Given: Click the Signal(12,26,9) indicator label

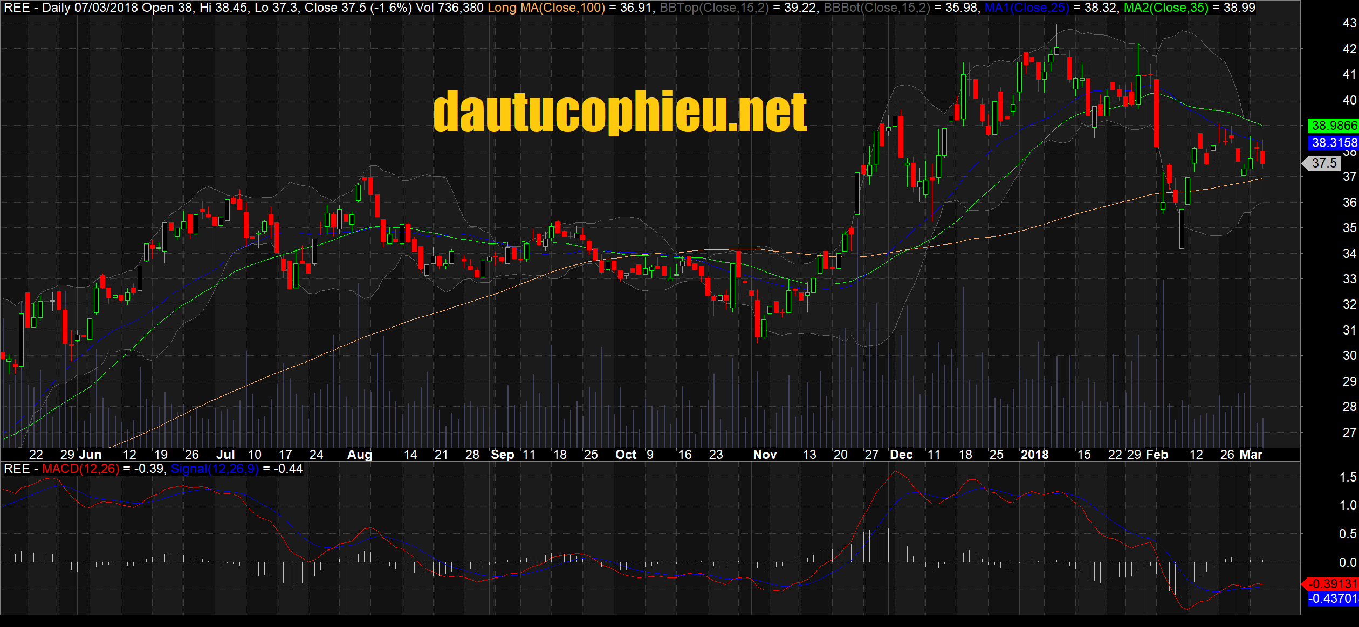Looking at the screenshot, I should (215, 469).
